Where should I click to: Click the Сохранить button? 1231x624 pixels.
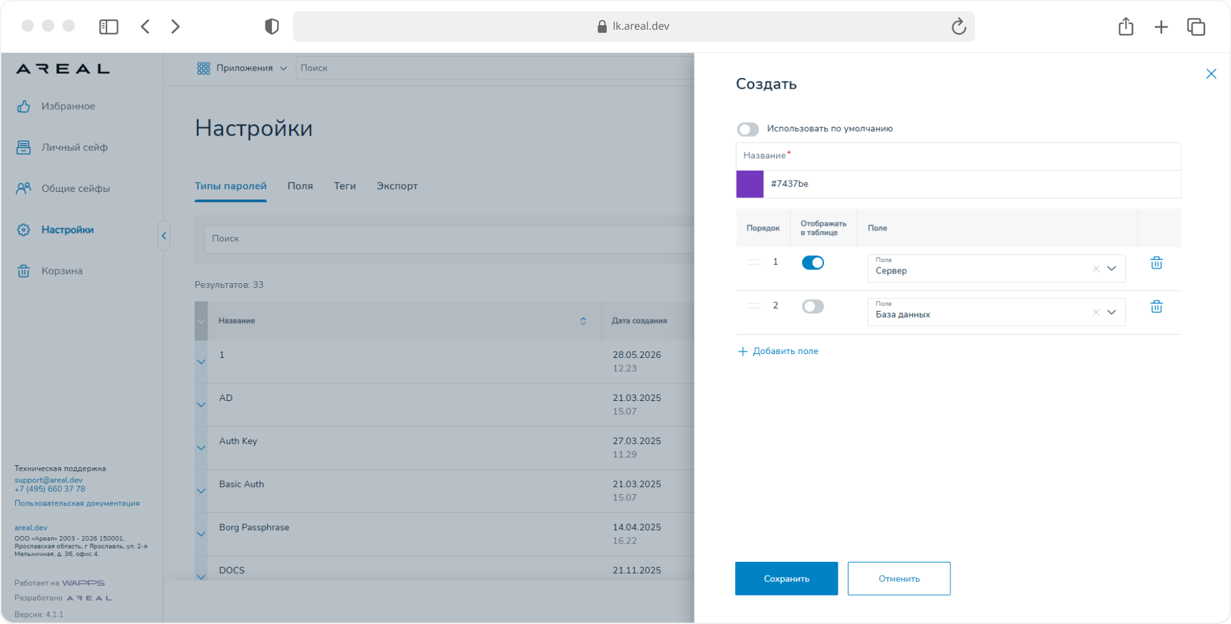click(x=786, y=578)
